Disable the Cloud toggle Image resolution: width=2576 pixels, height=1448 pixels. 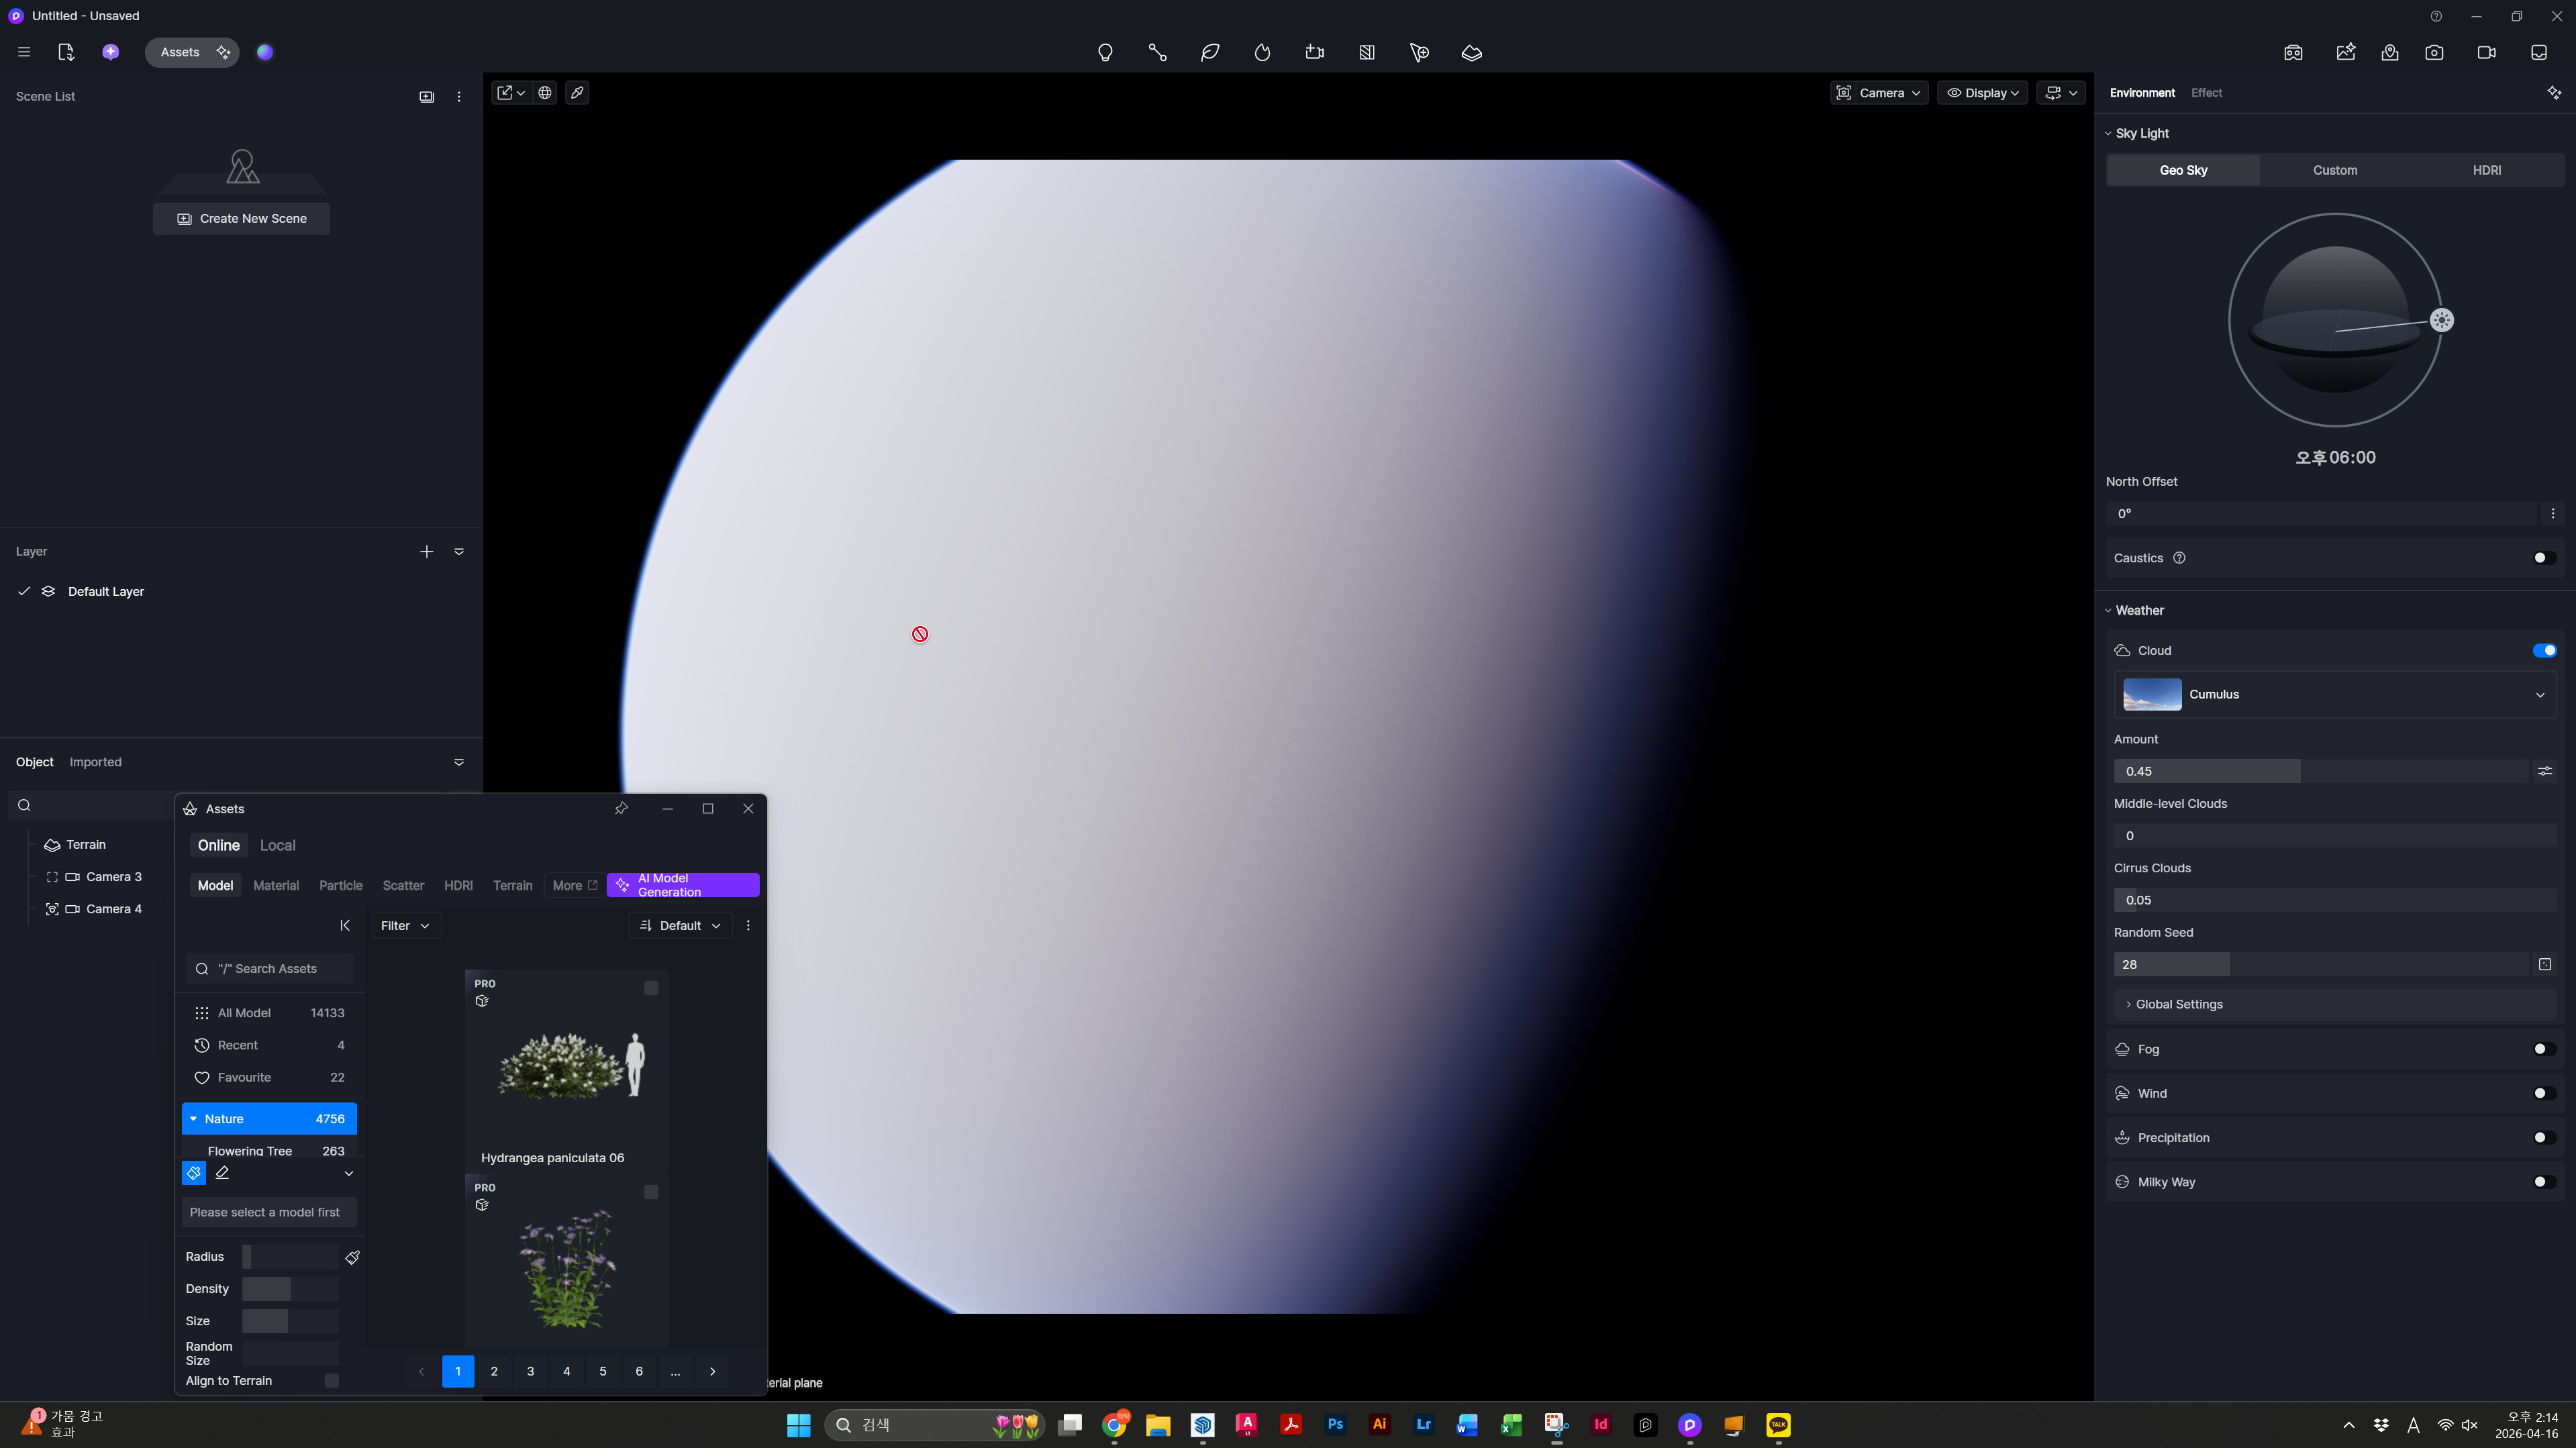pyautogui.click(x=2544, y=650)
